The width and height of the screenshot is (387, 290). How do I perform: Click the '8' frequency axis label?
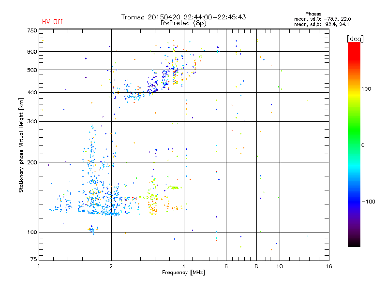tap(256, 266)
